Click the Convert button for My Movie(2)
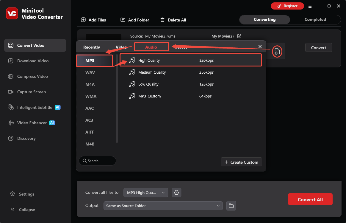This screenshot has height=223, width=346. (x=318, y=48)
